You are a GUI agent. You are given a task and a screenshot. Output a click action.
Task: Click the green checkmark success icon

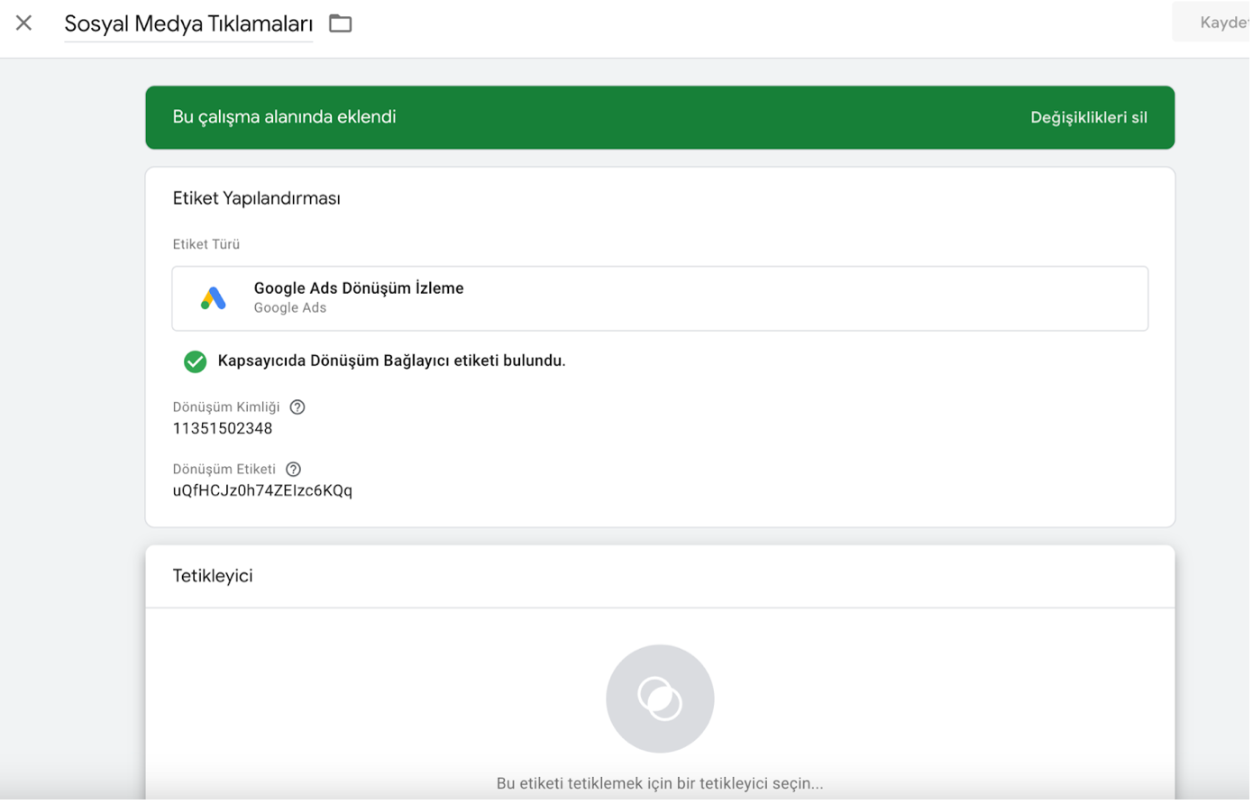tap(195, 361)
